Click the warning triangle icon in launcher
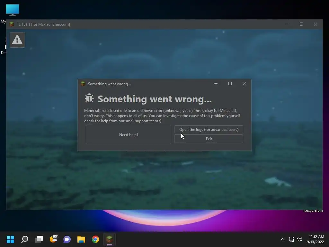Viewport: 329px width, 247px height. pyautogui.click(x=17, y=40)
